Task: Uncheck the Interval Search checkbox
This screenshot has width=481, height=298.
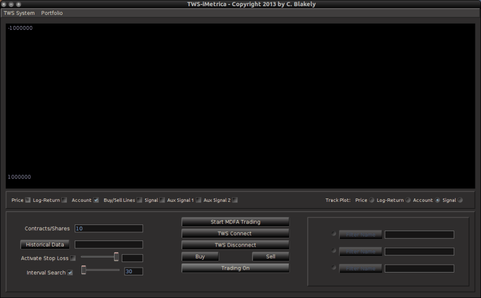Action: click(70, 273)
